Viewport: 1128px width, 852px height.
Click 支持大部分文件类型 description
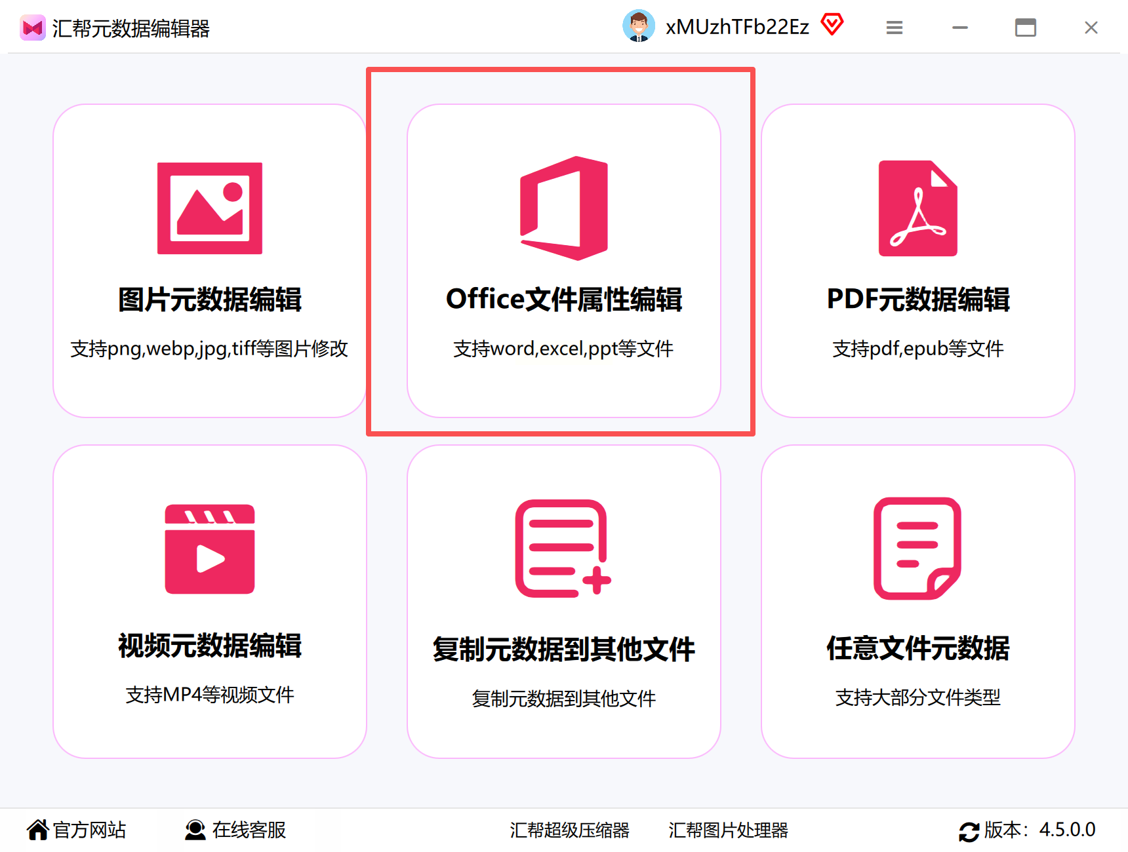(x=918, y=697)
